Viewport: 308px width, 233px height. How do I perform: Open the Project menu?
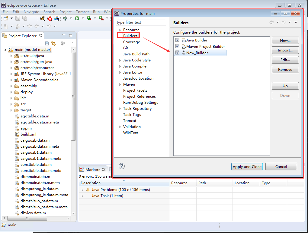click(66, 11)
